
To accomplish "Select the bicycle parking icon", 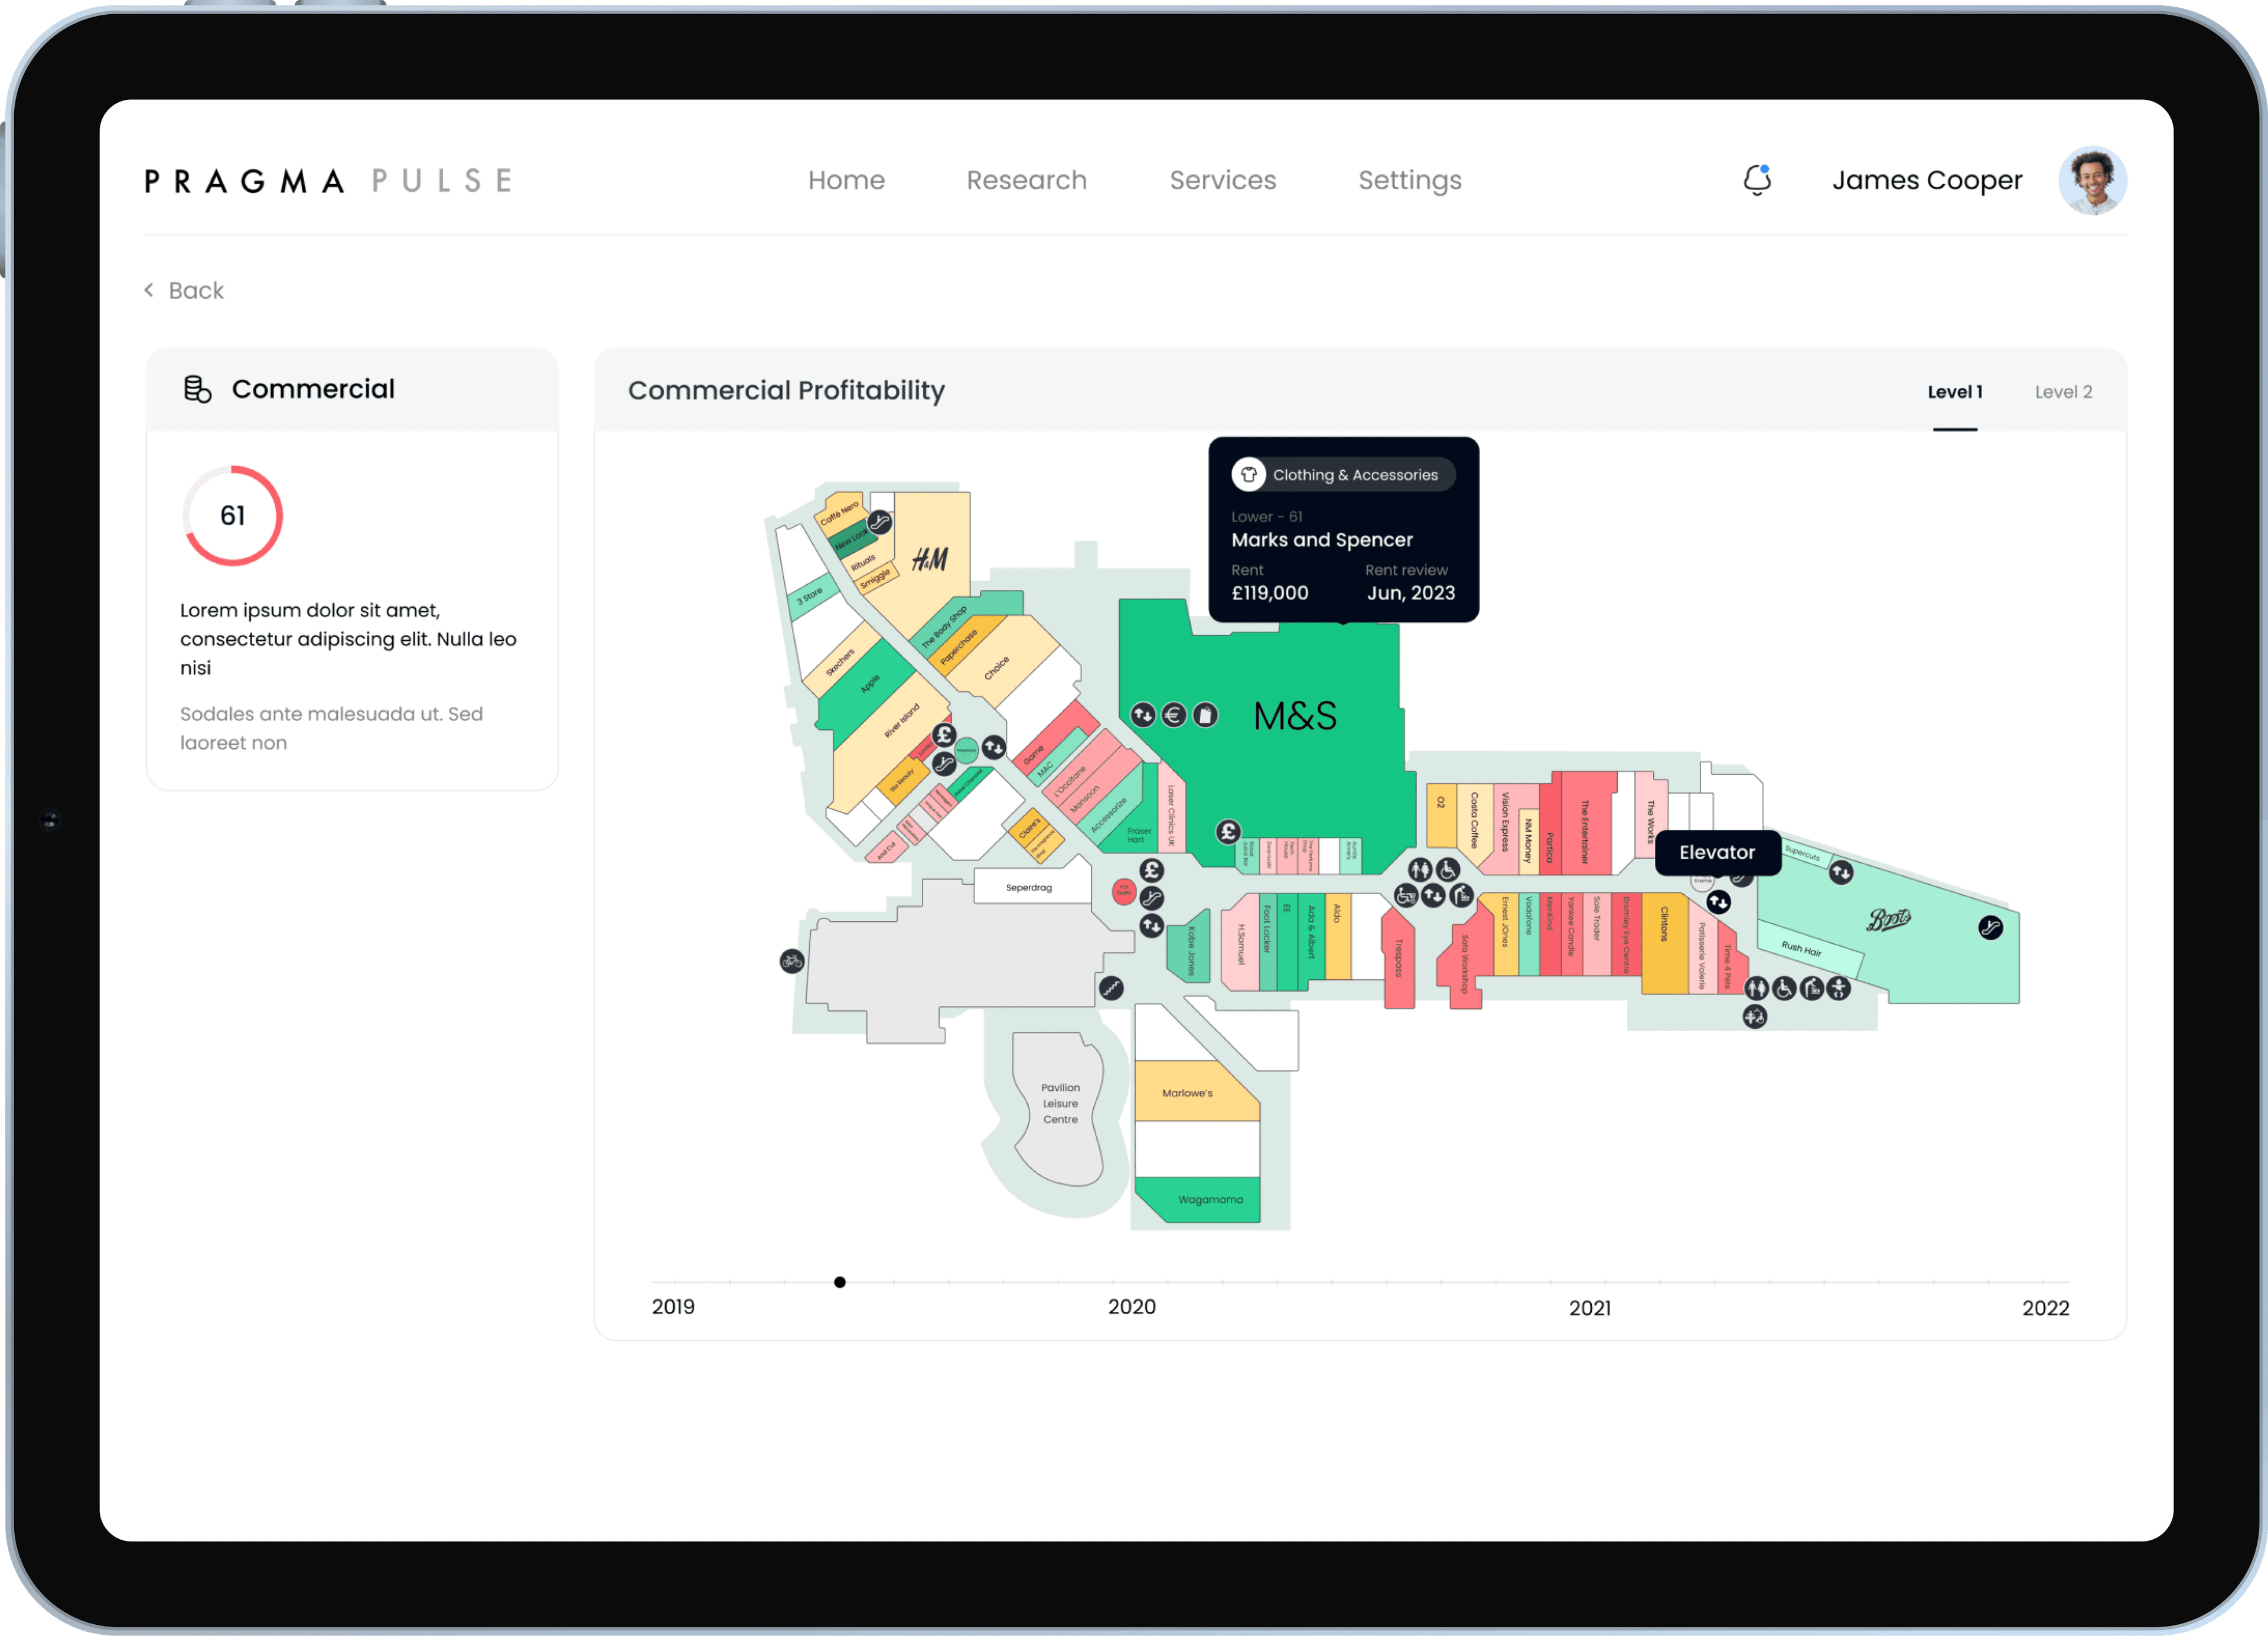I will (x=792, y=961).
